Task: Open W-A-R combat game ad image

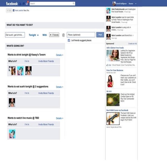Action: coord(113,100)
